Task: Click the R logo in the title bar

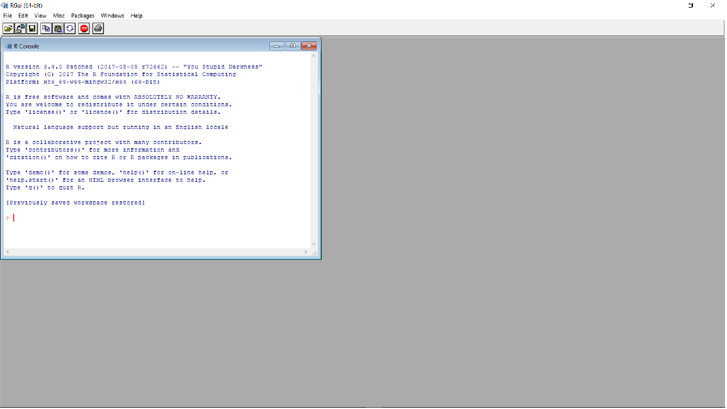Action: tap(5, 4)
